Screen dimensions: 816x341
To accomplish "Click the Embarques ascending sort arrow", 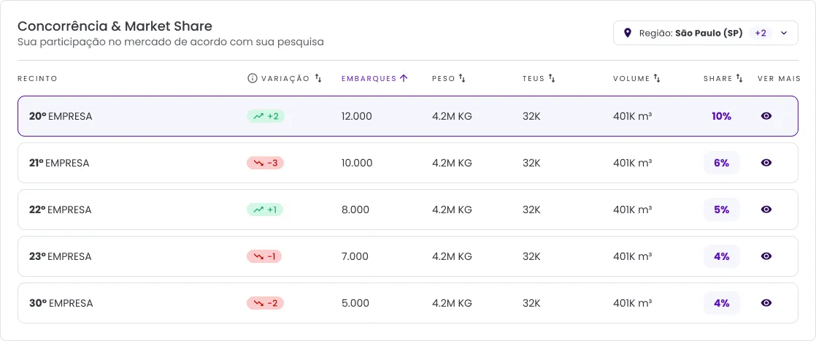I will pos(404,78).
